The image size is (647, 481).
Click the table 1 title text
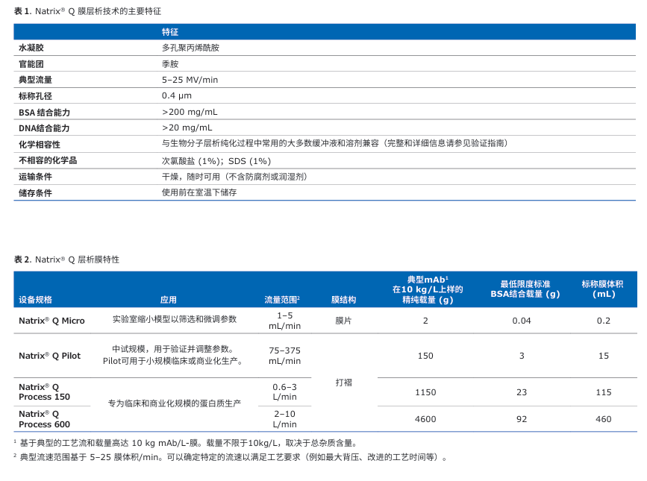[87, 11]
